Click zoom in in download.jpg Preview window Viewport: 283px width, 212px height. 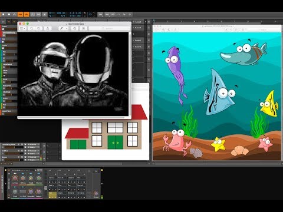coord(39,28)
